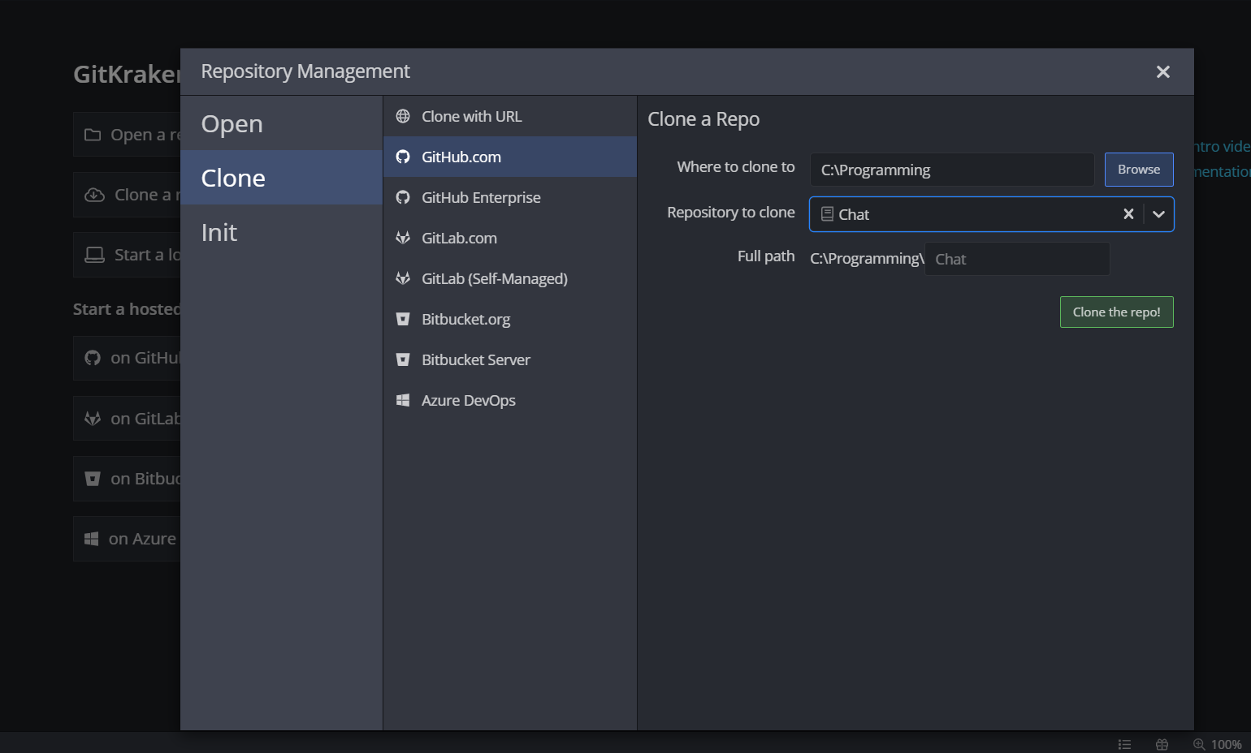Pick Bitbucket.org as repository source
1251x753 pixels.
(x=465, y=319)
